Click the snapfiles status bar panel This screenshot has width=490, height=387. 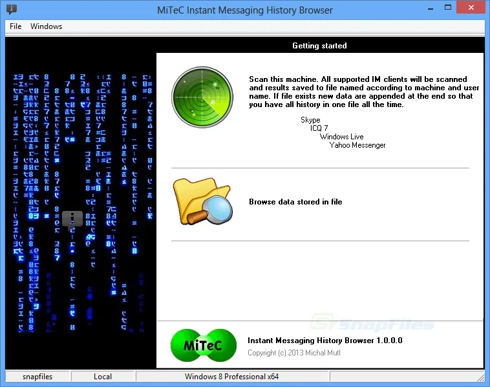pyautogui.click(x=37, y=377)
